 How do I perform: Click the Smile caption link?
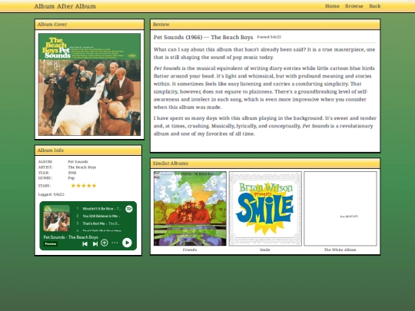coord(265,250)
